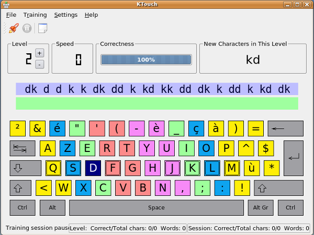Click the right Shift key
The width and height of the screenshot is (314, 235).
click(x=278, y=188)
